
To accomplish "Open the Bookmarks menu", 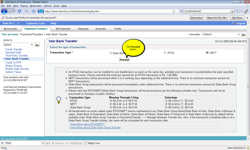I will [x=36, y=6].
